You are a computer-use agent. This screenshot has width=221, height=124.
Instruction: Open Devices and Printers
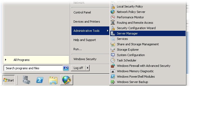pyautogui.click(x=87, y=22)
